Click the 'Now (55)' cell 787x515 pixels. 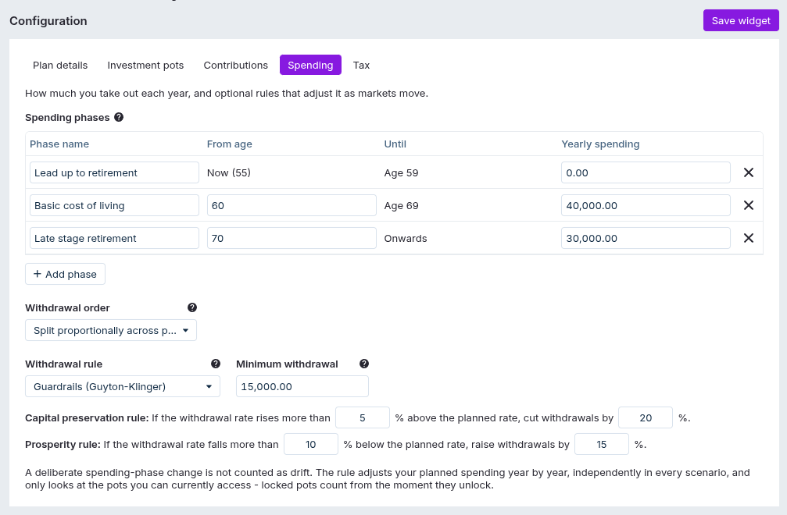pyautogui.click(x=229, y=172)
